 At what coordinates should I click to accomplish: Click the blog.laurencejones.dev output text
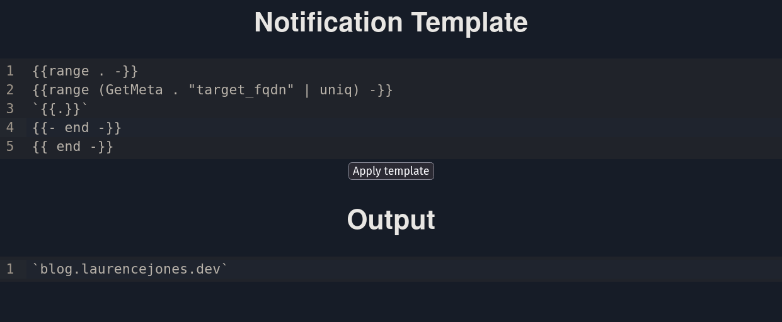[x=130, y=269]
